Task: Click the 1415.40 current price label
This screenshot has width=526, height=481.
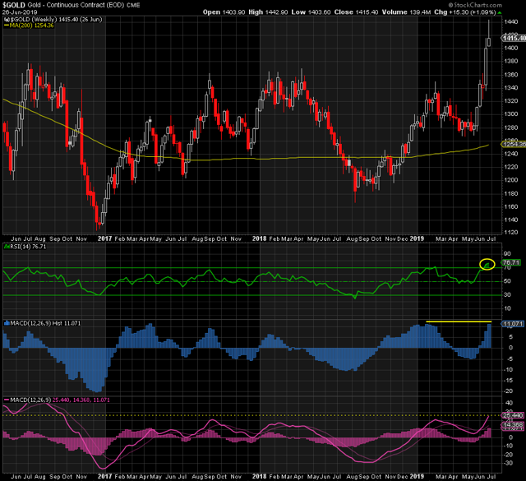Action: (511, 38)
